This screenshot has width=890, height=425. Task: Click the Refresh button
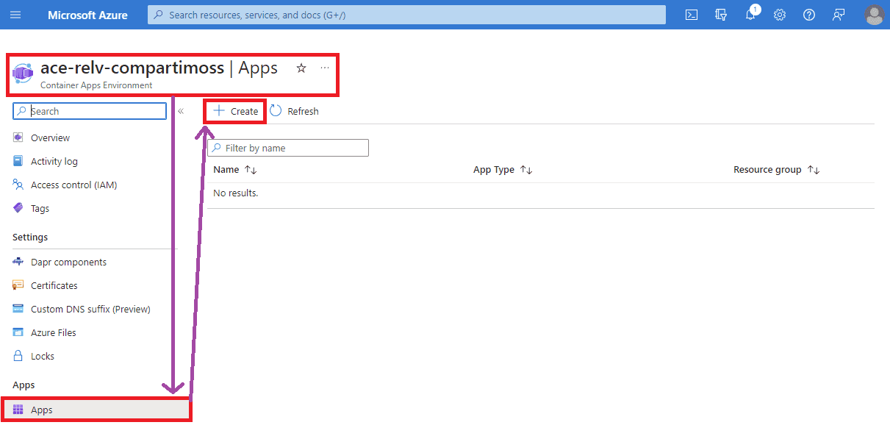coord(295,111)
